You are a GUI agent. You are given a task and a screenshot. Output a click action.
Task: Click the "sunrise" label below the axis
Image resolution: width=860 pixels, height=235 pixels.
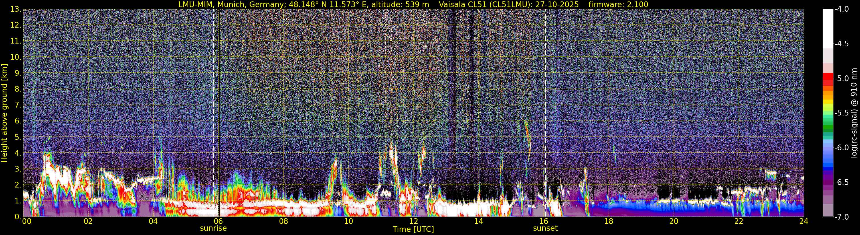(x=213, y=228)
